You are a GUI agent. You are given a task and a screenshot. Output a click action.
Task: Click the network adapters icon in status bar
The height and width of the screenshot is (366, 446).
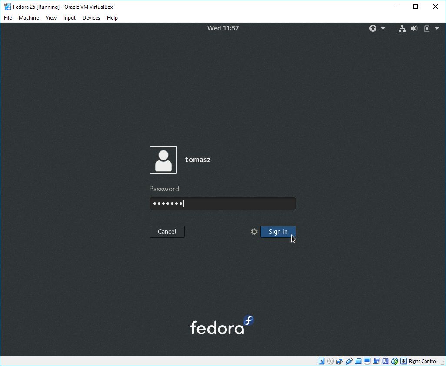pyautogui.click(x=339, y=361)
